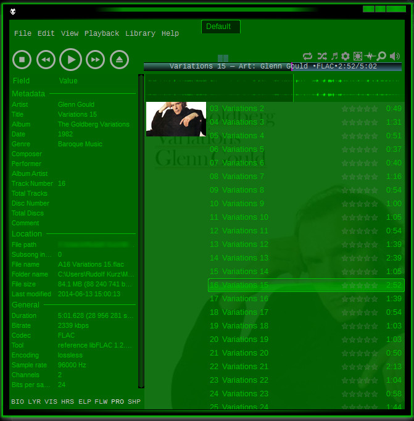
Task: Click the waveform pulse icon
Action: pyautogui.click(x=370, y=56)
